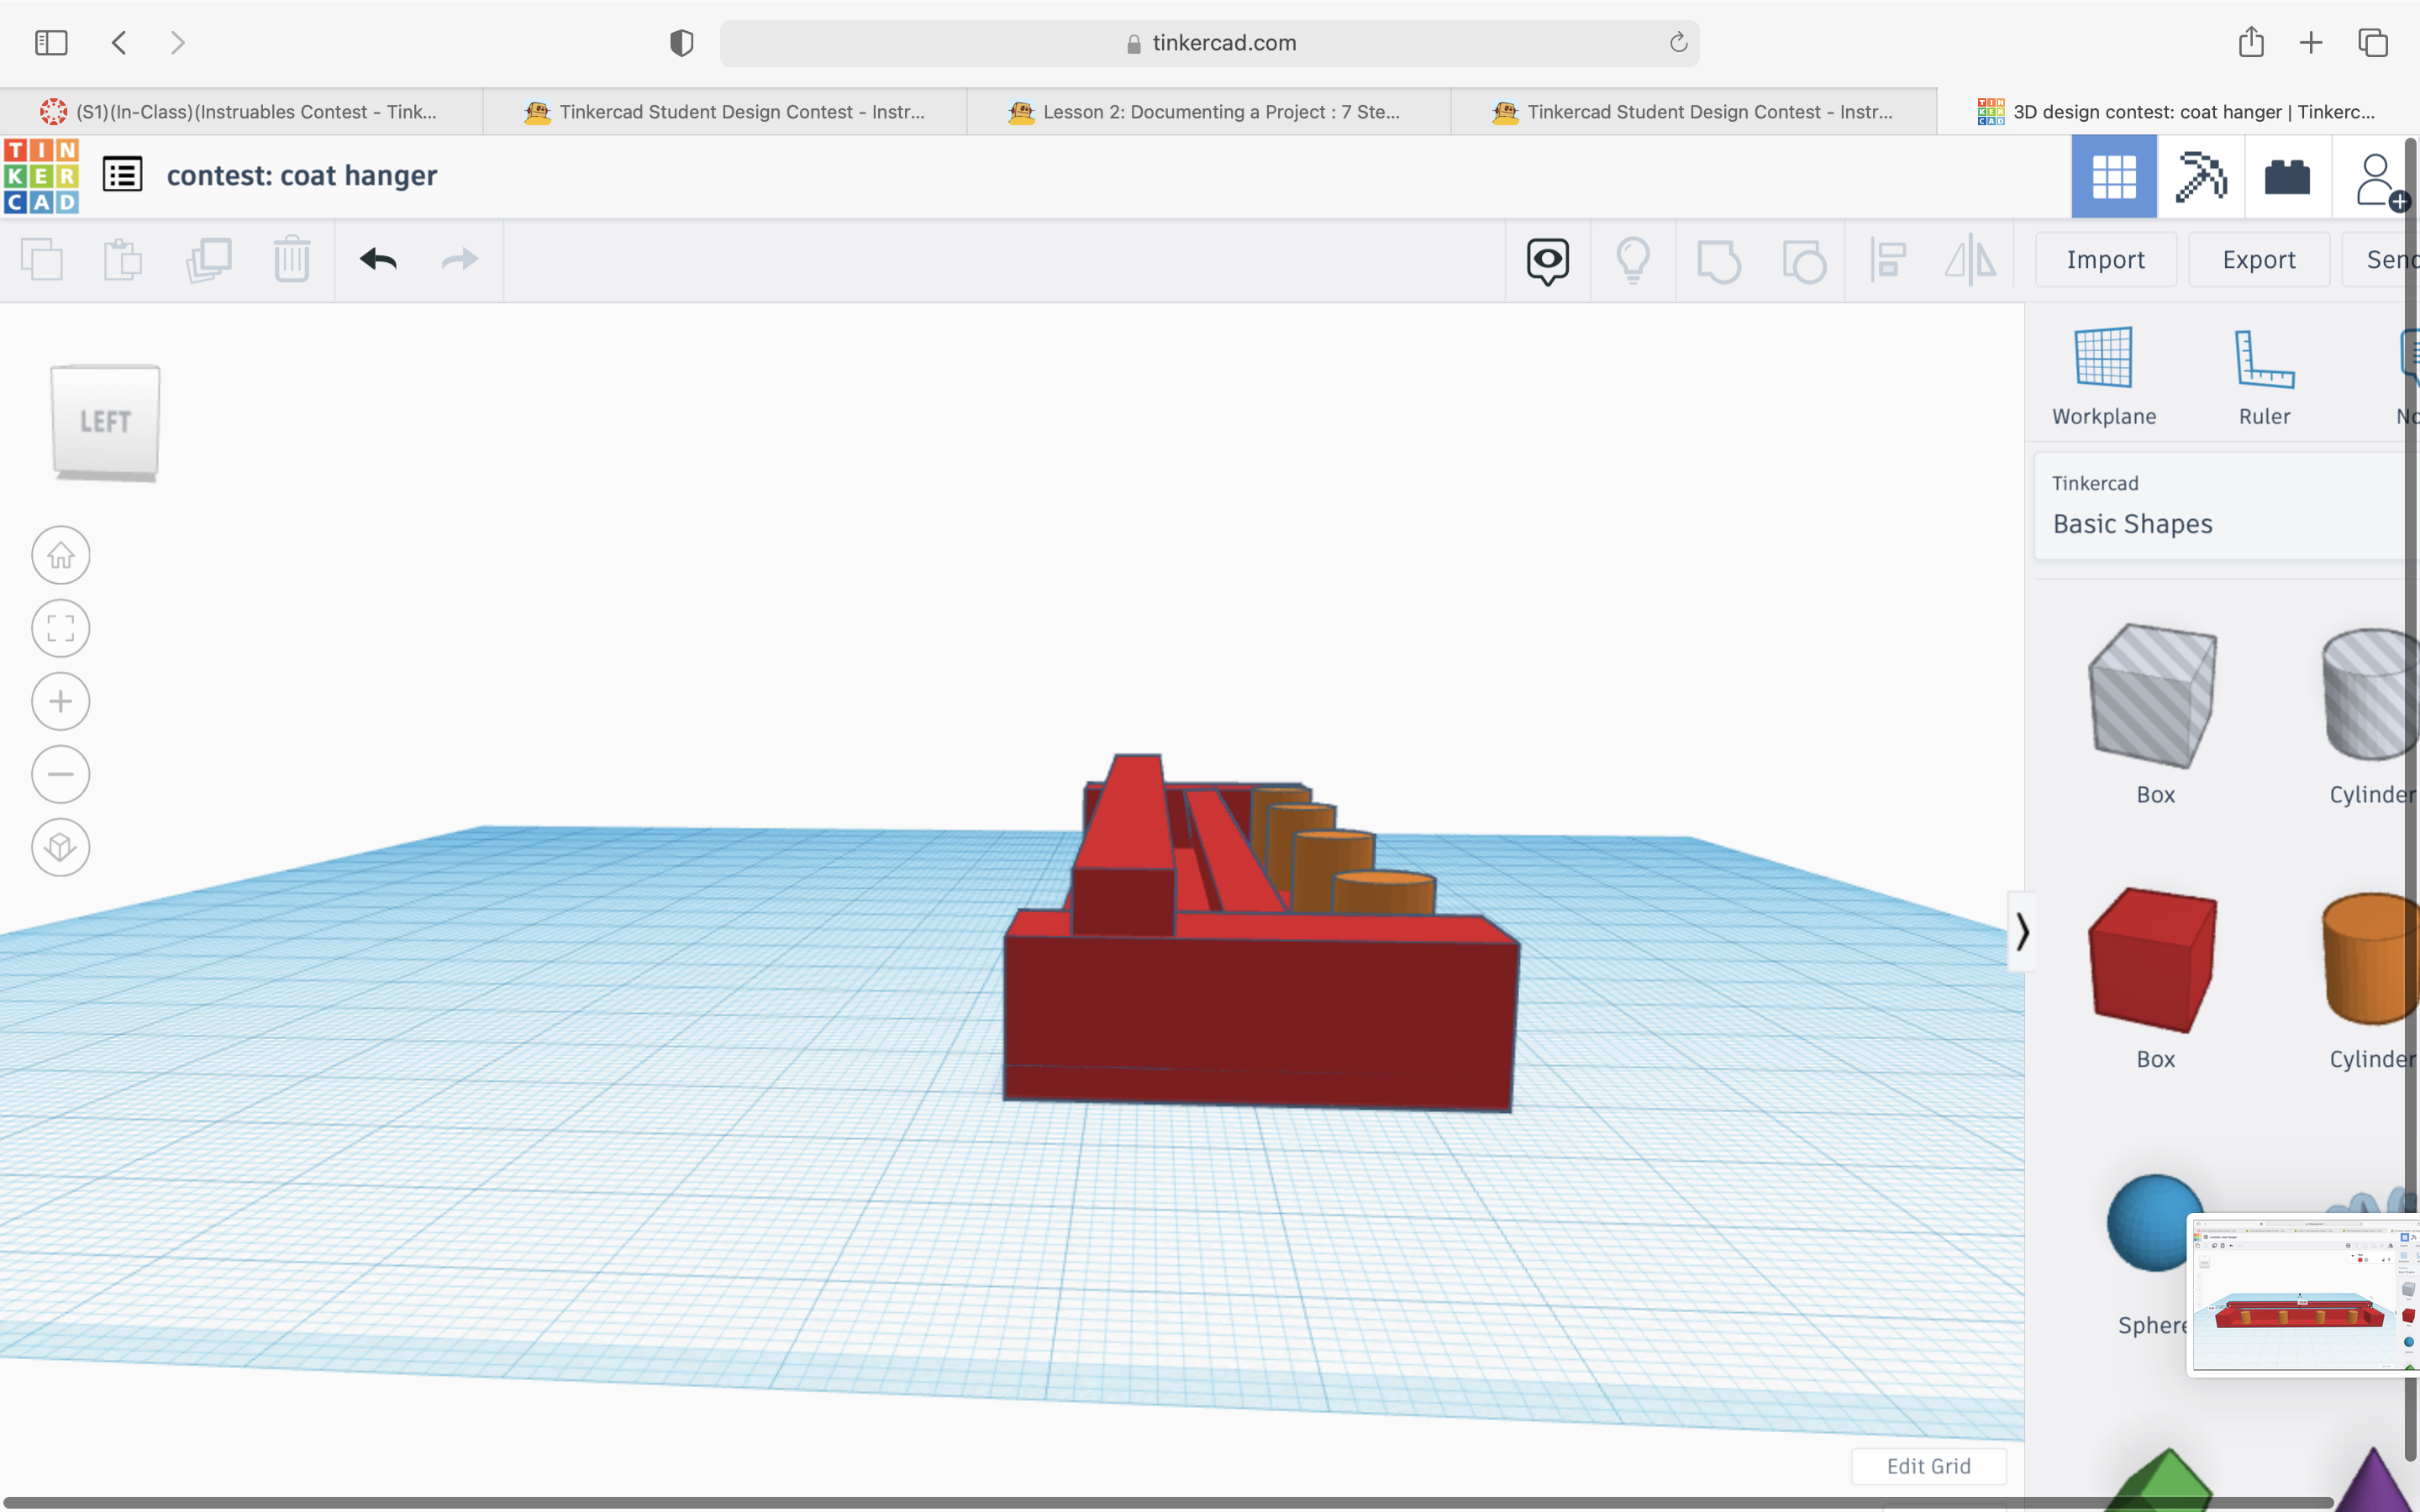Click the LEFT view cube
Viewport: 2420px width, 1512px height.
click(105, 421)
